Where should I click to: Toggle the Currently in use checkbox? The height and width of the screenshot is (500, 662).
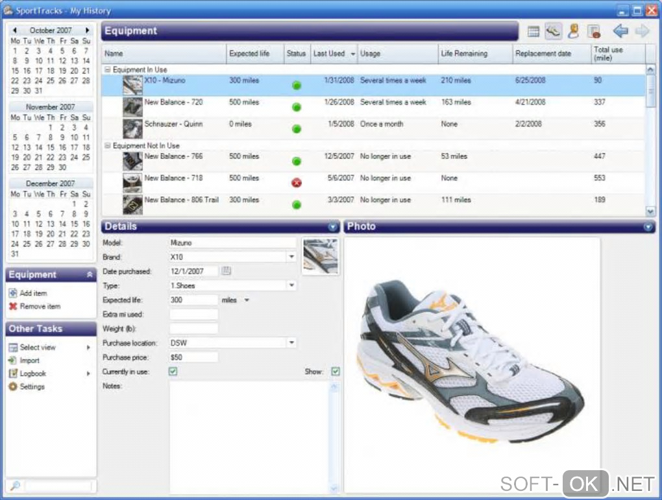tap(173, 372)
